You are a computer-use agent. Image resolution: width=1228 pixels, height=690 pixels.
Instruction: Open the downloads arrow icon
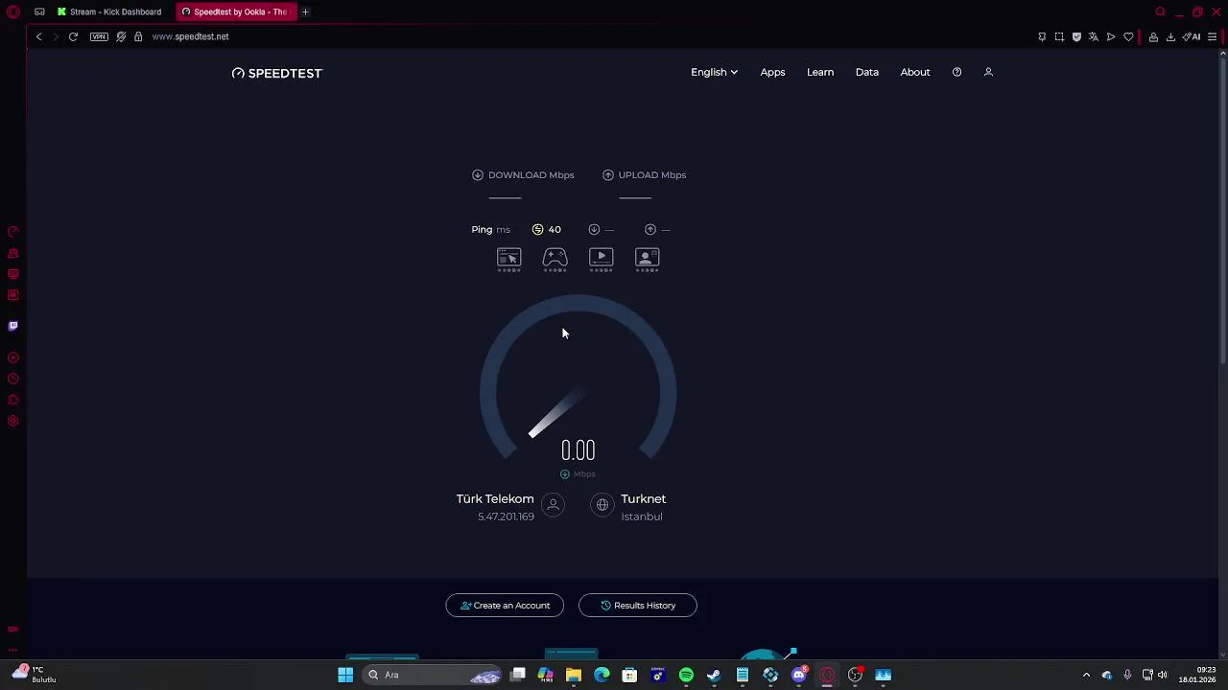[1170, 36]
